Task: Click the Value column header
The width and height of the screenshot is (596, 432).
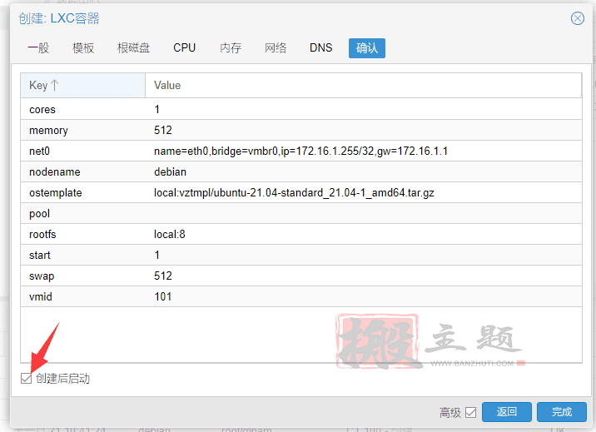Action: (x=364, y=85)
